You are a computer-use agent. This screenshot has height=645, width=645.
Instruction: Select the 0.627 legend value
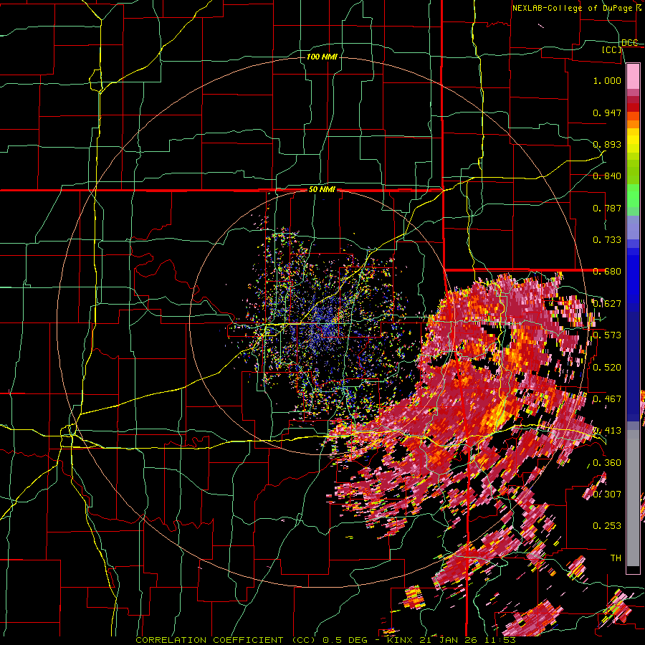[607, 304]
